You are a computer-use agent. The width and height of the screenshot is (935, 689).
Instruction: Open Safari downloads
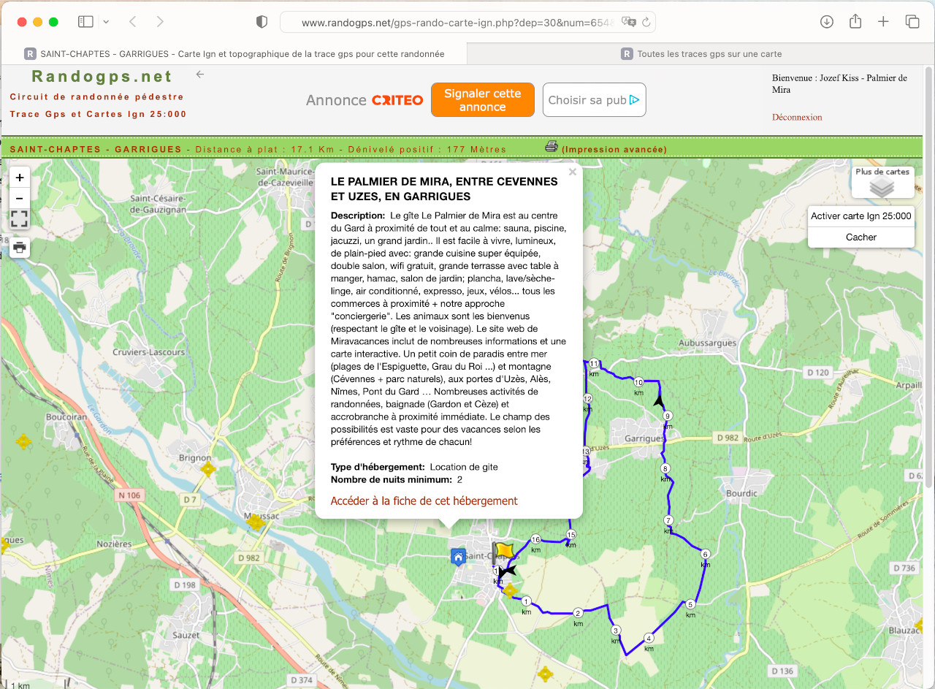[827, 22]
